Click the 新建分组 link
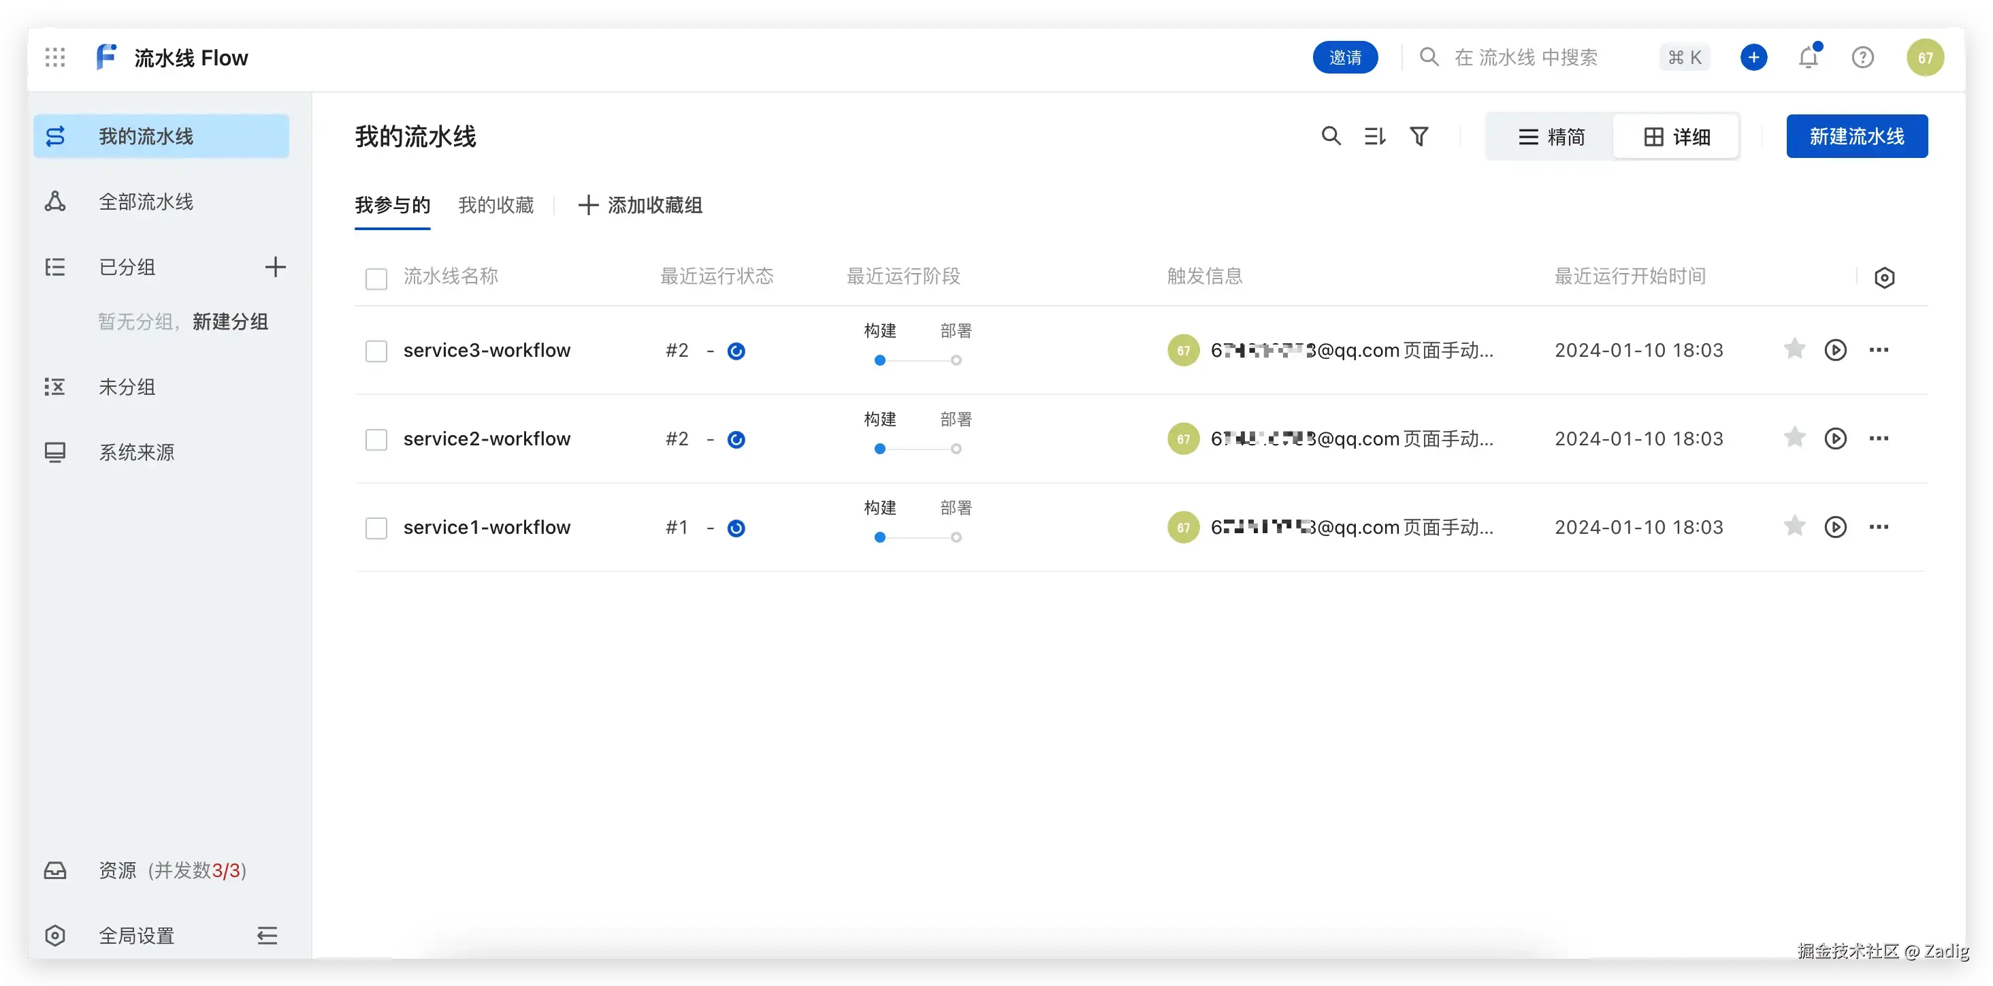Viewport: 1993px width, 986px height. (x=231, y=321)
